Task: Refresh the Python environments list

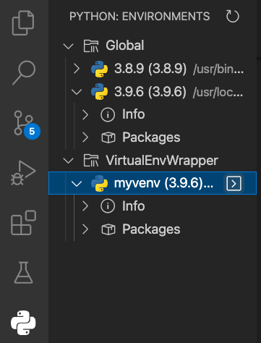Action: coord(232,17)
